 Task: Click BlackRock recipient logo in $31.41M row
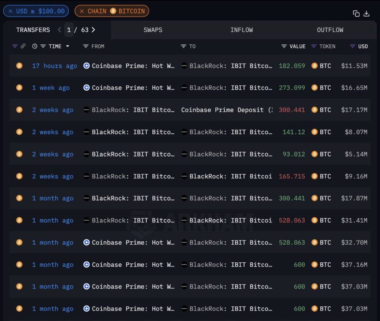point(184,220)
